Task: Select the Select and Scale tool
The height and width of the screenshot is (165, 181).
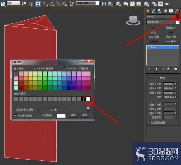Action: tap(3, 4)
